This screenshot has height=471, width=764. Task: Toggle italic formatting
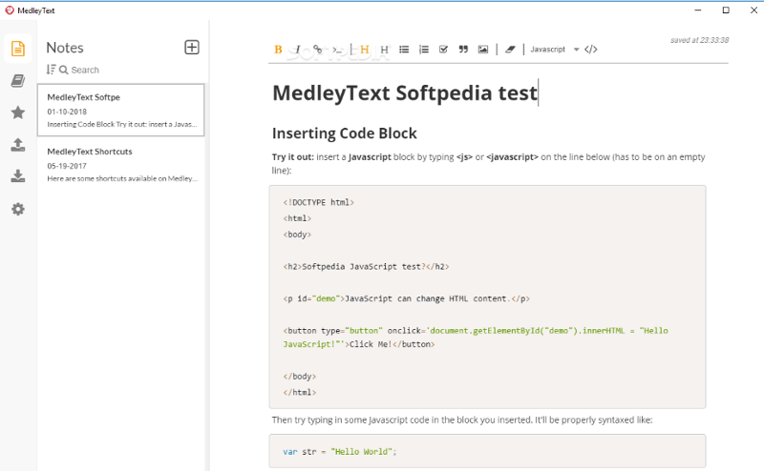click(298, 50)
